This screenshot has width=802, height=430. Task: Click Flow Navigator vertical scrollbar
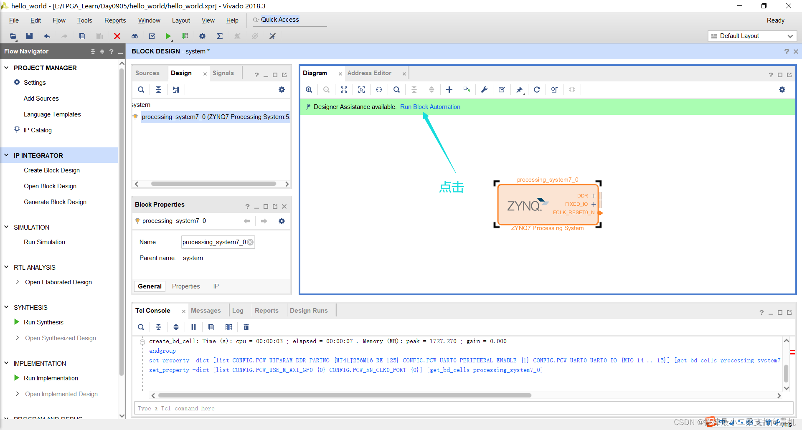122,221
